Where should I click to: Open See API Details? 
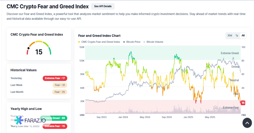(x=103, y=6)
